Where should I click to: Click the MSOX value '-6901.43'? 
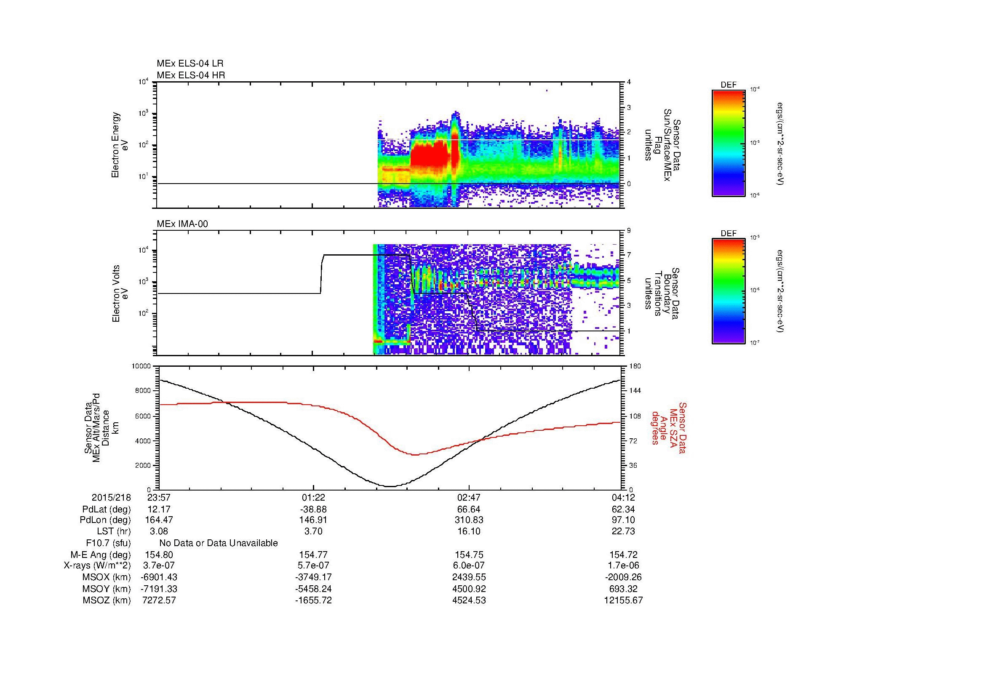pyautogui.click(x=159, y=577)
